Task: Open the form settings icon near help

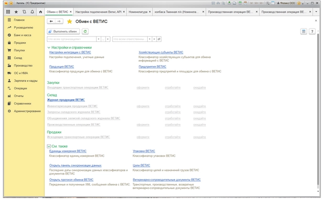Action: [303, 31]
